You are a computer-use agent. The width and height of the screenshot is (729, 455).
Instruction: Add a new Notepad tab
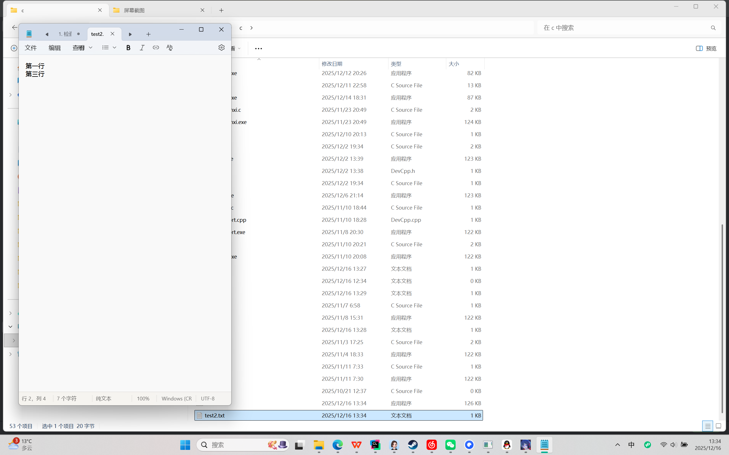pyautogui.click(x=148, y=34)
